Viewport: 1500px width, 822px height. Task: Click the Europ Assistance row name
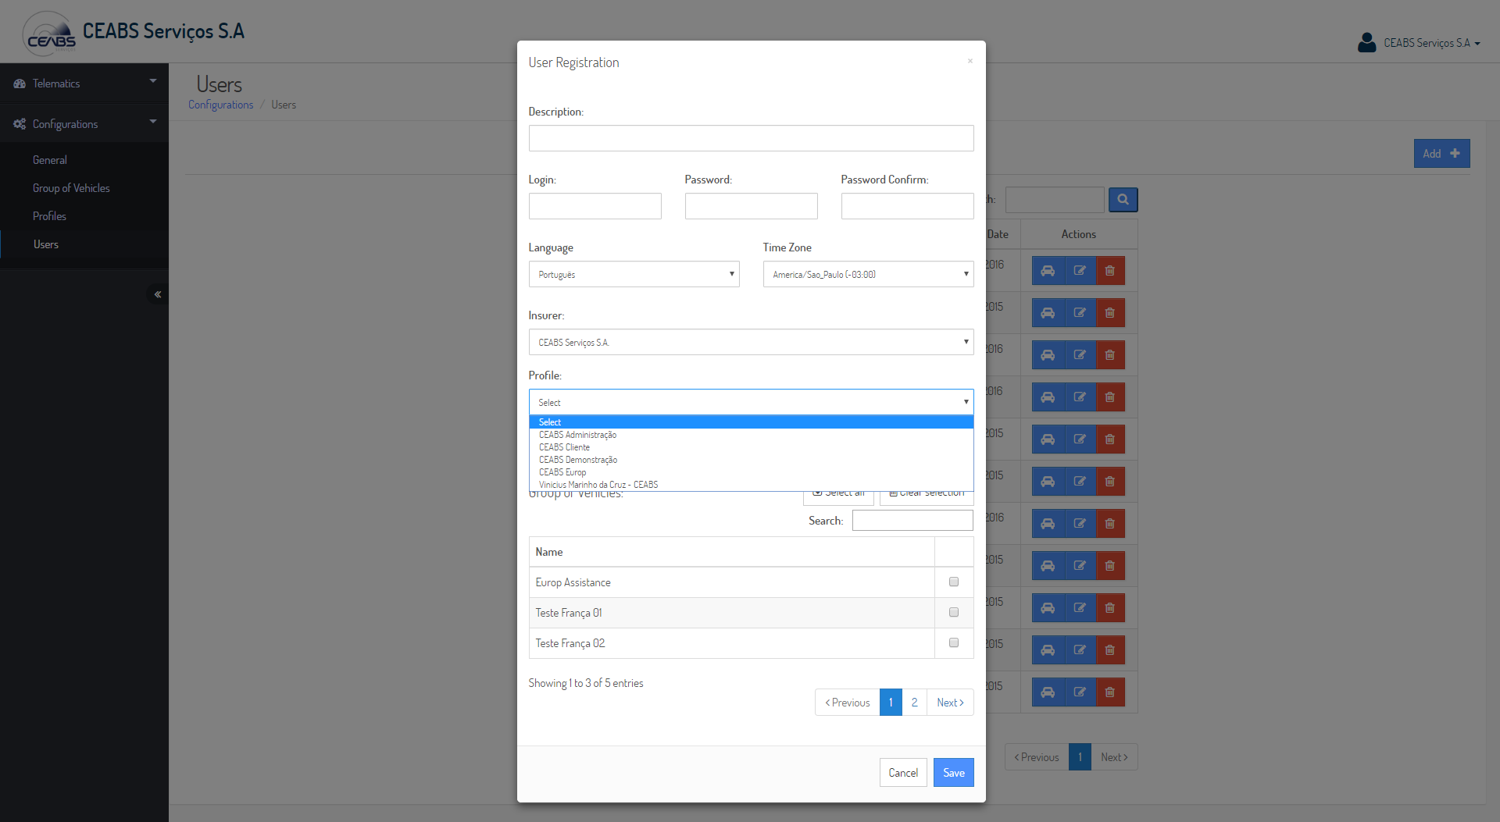point(573,582)
